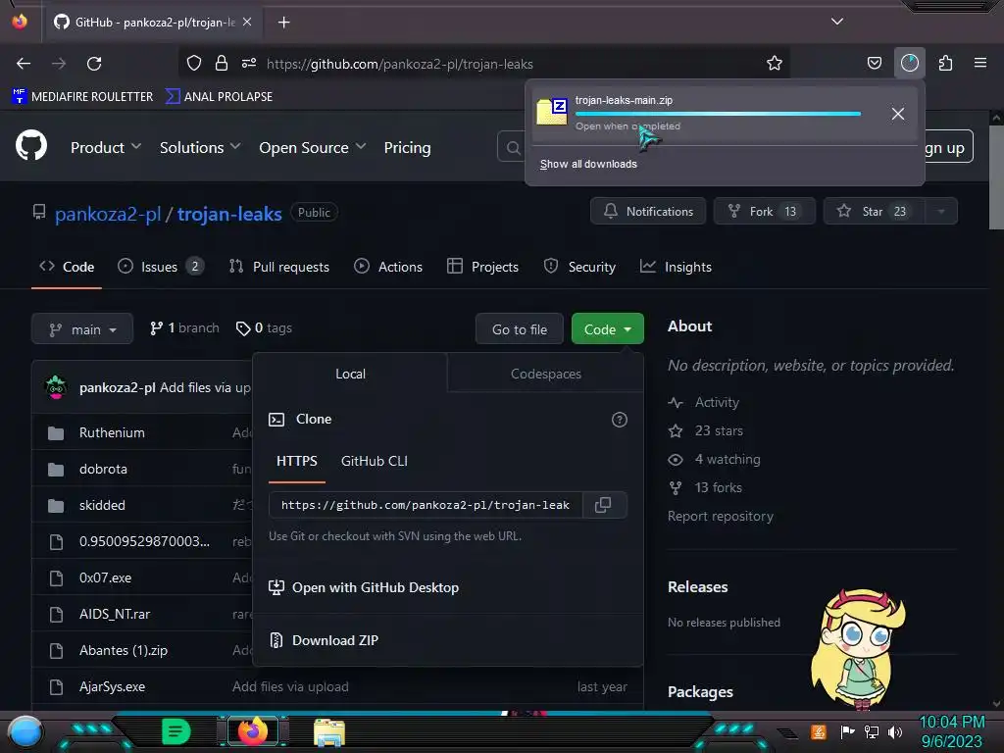Image resolution: width=1004 pixels, height=753 pixels.
Task: View the 0 tags link
Action: pos(264,327)
